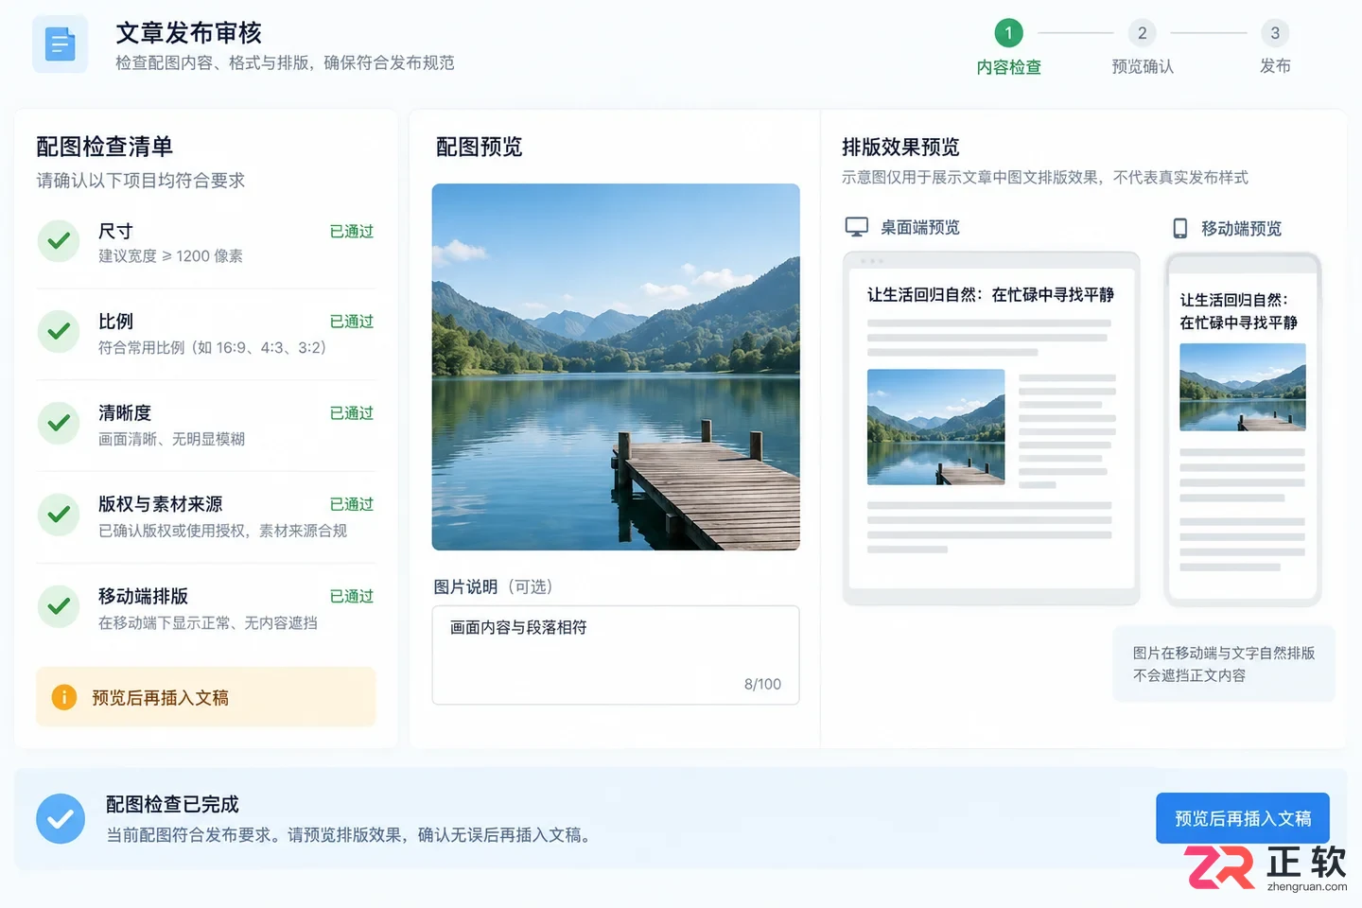Screen dimensions: 1362x908
Task: Click the green check icon for 移动端排版
Action: [59, 606]
